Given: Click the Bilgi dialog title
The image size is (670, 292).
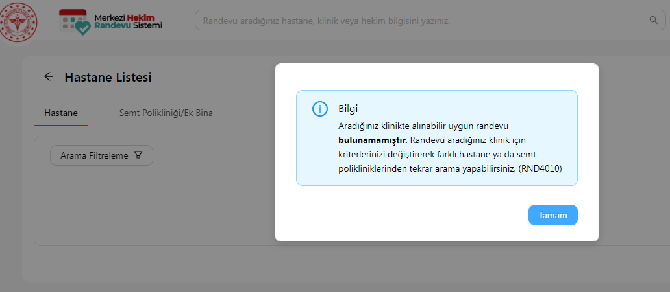Looking at the screenshot, I should [x=348, y=108].
